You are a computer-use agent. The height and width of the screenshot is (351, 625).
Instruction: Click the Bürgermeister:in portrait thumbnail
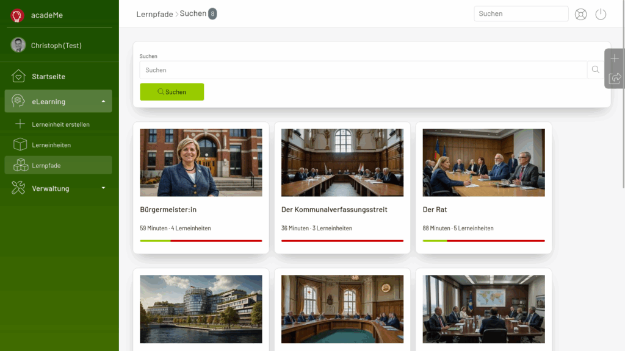coord(201,162)
